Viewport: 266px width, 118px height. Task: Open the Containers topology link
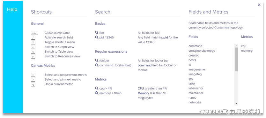coord(222,28)
